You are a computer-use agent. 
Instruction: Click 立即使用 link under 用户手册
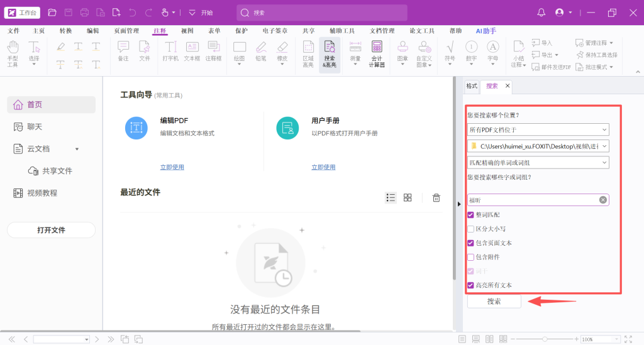pos(323,167)
